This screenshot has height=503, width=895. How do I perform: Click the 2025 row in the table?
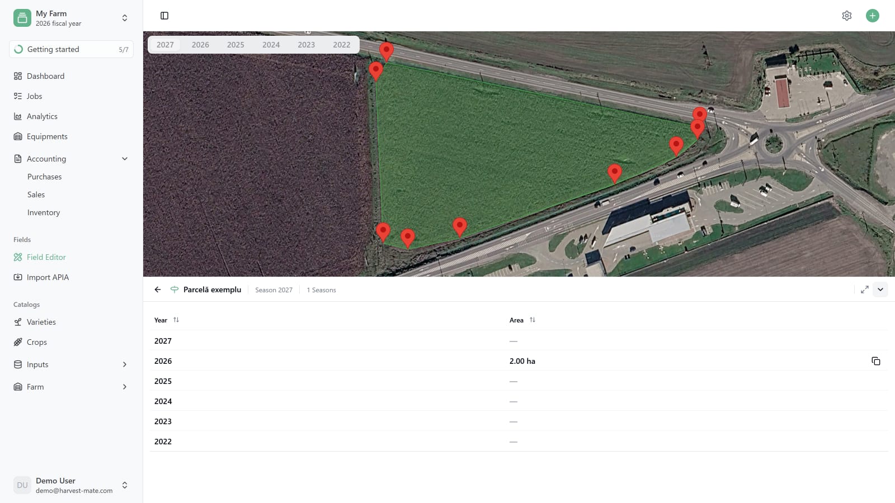point(519,381)
